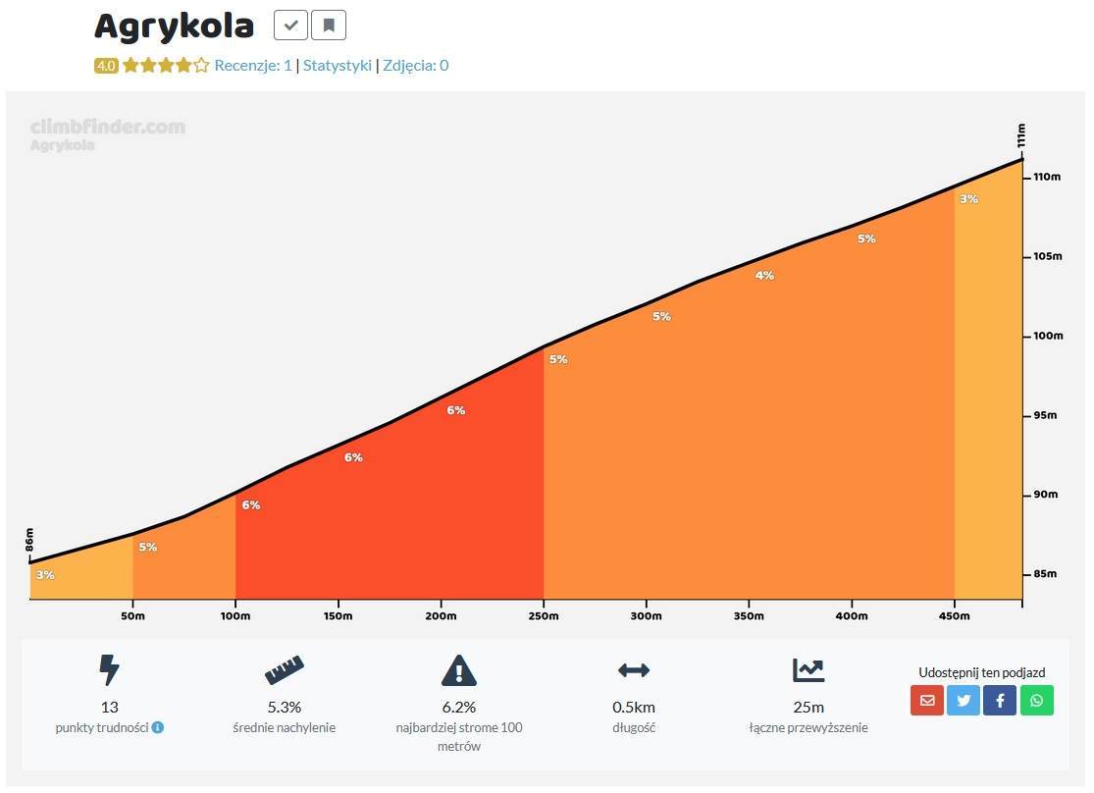Click the 4.0 rating badge

[x=106, y=66]
